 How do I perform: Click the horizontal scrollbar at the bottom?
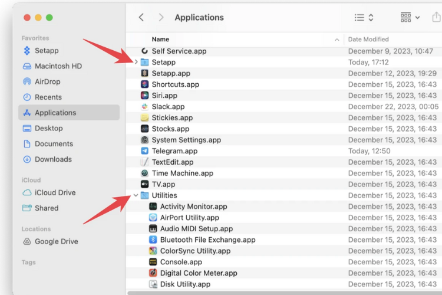click(285, 293)
